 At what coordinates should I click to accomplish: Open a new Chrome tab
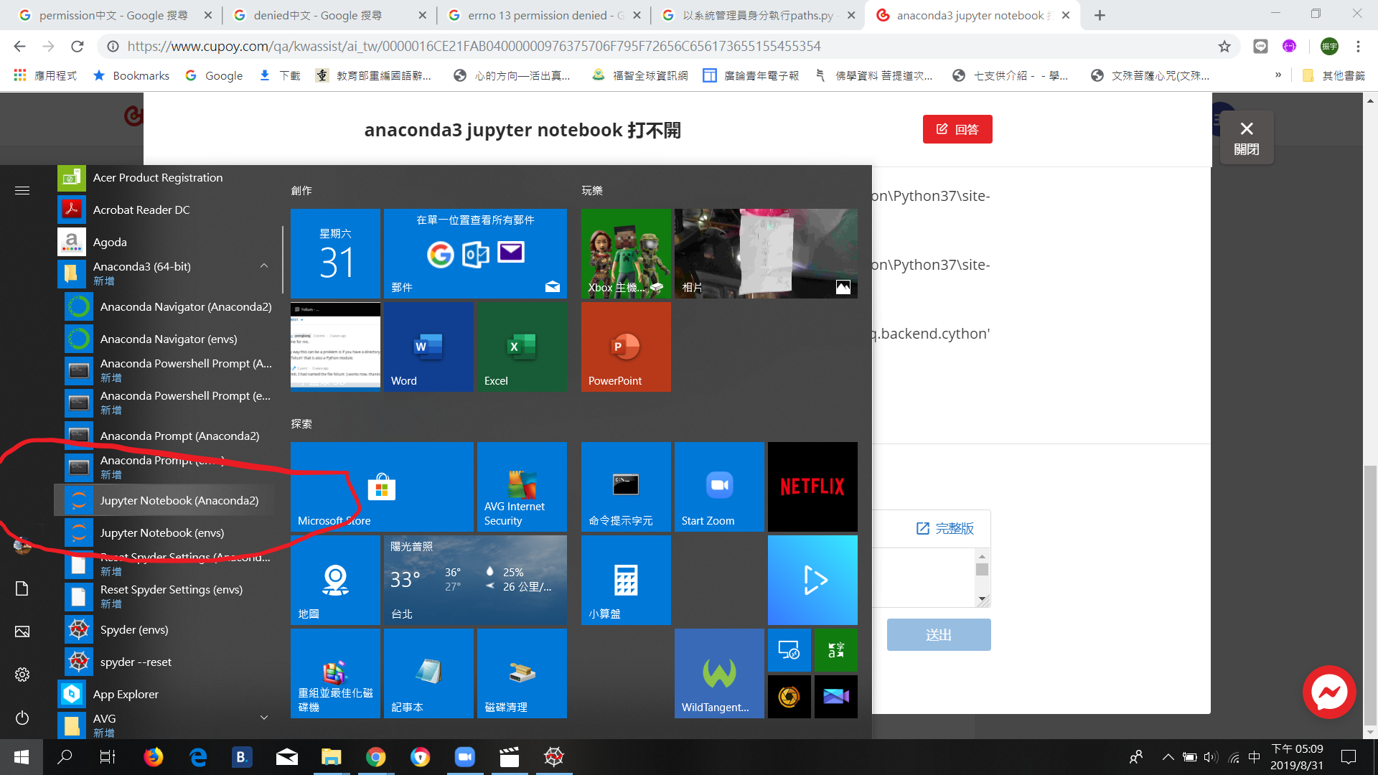point(1100,15)
